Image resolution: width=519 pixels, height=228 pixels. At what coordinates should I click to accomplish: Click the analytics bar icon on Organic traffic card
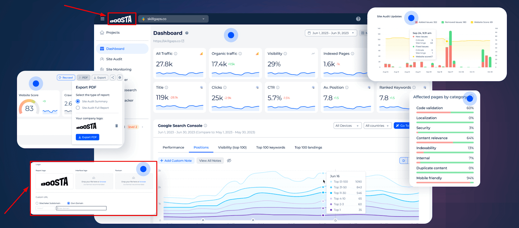point(257,54)
